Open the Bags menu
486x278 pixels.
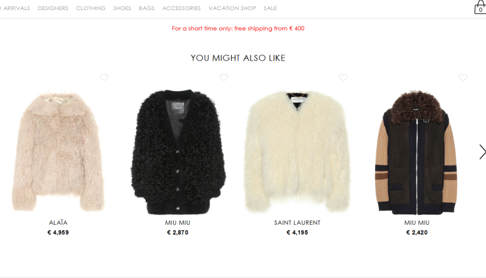click(x=146, y=8)
